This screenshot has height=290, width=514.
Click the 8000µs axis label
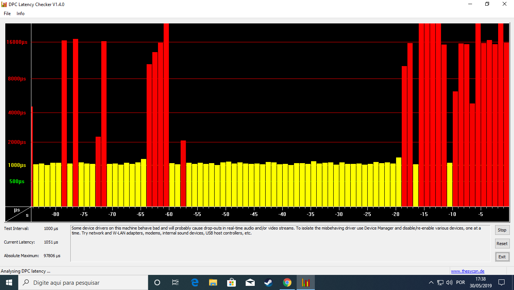(17, 79)
